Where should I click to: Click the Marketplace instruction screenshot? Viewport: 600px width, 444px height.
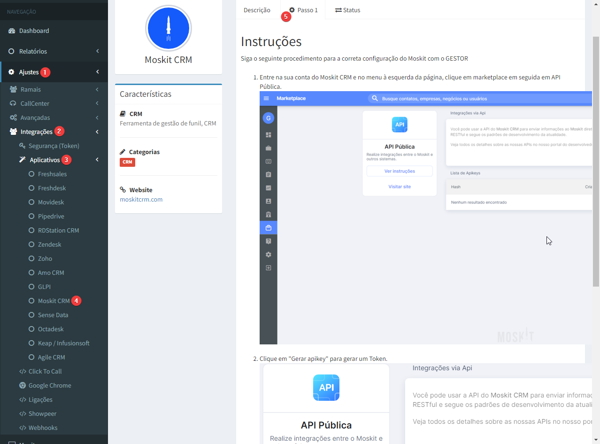[425, 218]
